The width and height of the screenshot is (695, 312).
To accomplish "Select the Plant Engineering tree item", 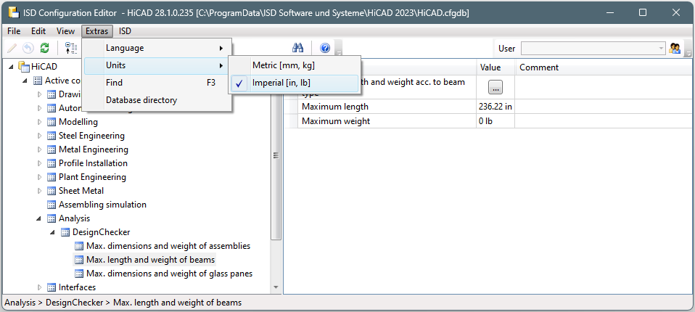I will pyautogui.click(x=92, y=177).
